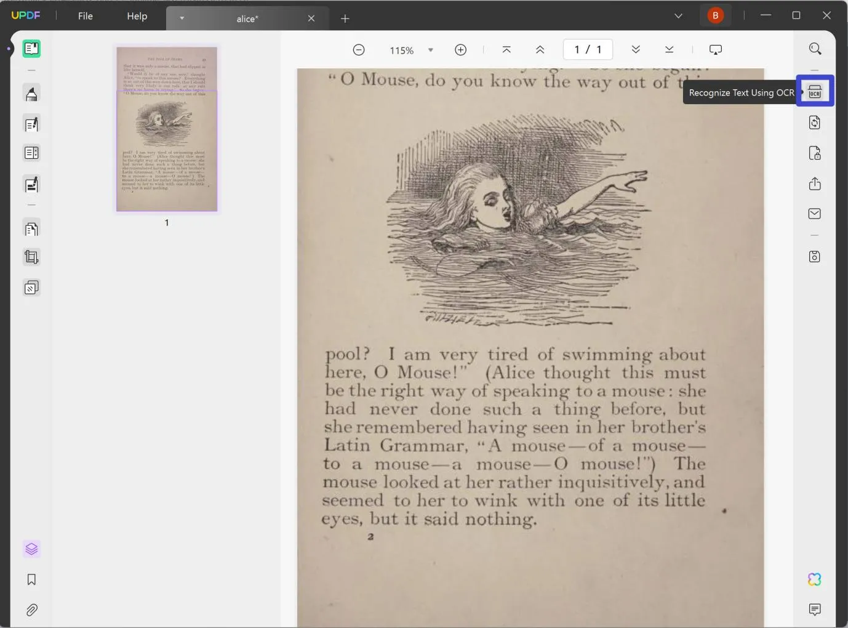Select the page 1 thumbnail
Image resolution: width=848 pixels, height=628 pixels.
point(167,129)
